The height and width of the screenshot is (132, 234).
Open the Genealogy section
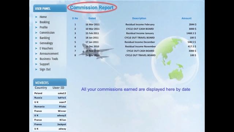pos(46,43)
